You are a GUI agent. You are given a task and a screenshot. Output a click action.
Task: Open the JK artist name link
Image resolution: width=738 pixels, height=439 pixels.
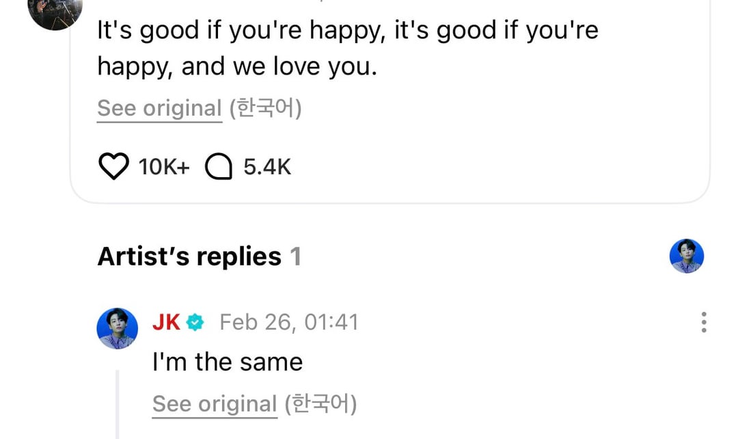[x=166, y=322]
